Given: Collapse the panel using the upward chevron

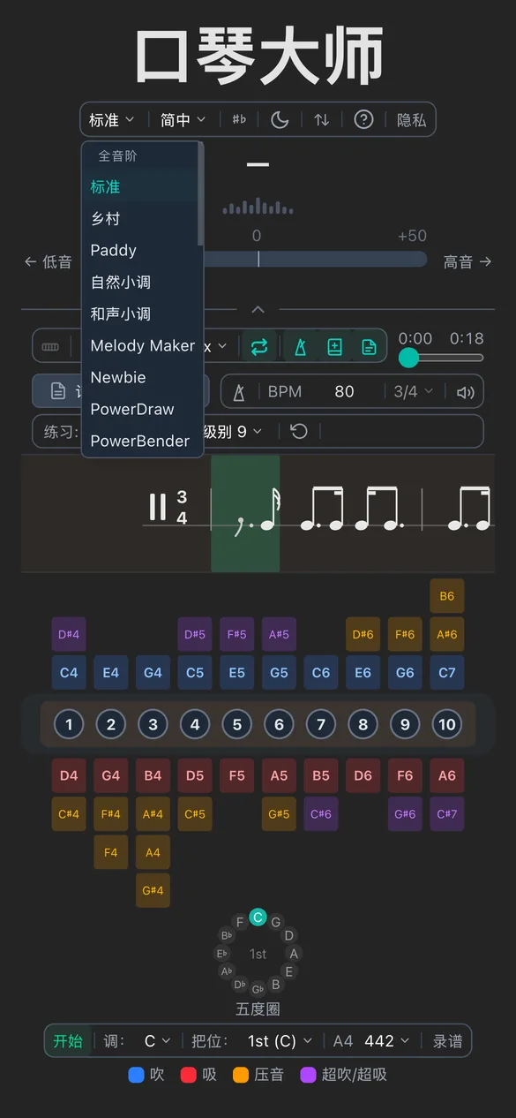Looking at the screenshot, I should (x=258, y=309).
